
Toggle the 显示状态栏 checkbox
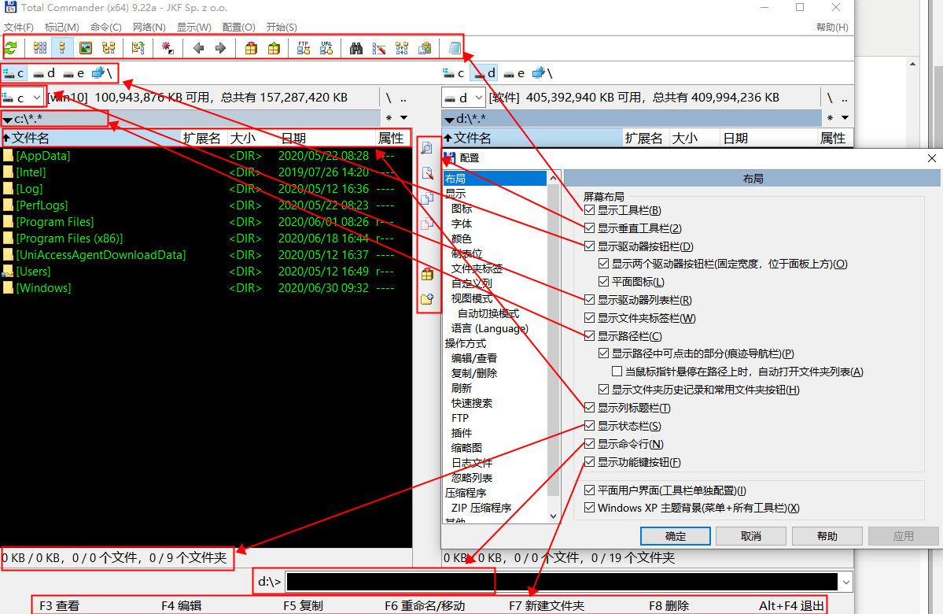tap(590, 426)
